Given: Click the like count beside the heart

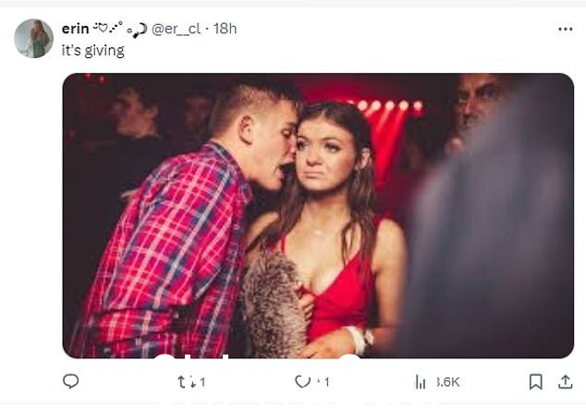Looking at the screenshot, I should 326,382.
